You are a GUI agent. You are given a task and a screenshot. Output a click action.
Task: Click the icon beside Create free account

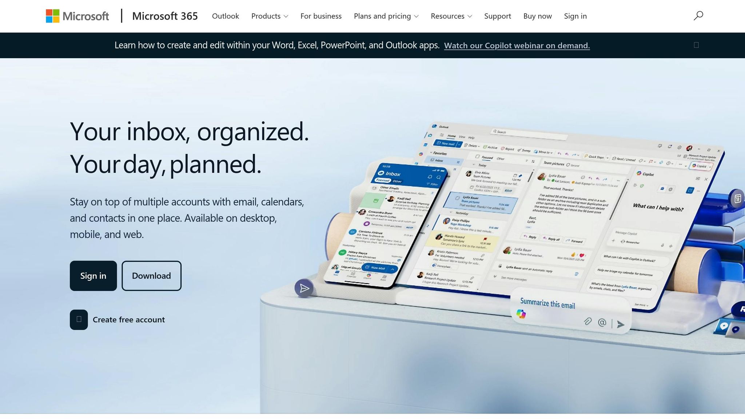coord(79,320)
